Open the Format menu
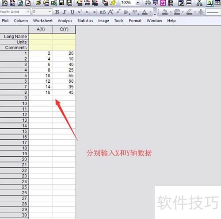 pos(135,21)
